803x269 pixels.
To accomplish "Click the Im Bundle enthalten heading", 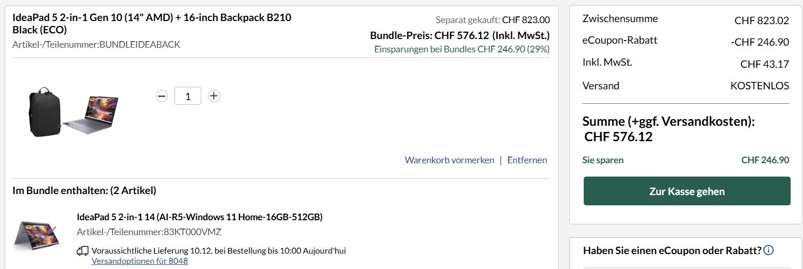I will coord(84,191).
